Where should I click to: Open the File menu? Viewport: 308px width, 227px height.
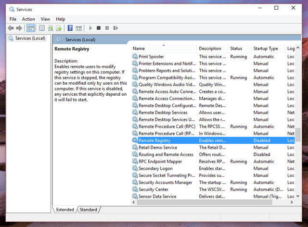pyautogui.click(x=13, y=19)
